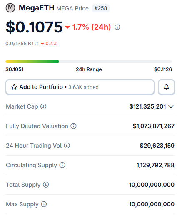Click the $0.1126 24h high value
This screenshot has height=215, width=177.
point(163,69)
